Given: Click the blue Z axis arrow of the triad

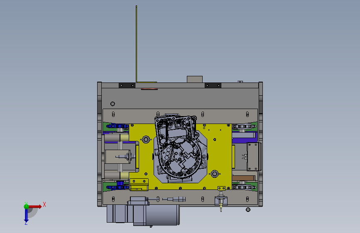Looking at the screenshot, I should click(x=26, y=215).
